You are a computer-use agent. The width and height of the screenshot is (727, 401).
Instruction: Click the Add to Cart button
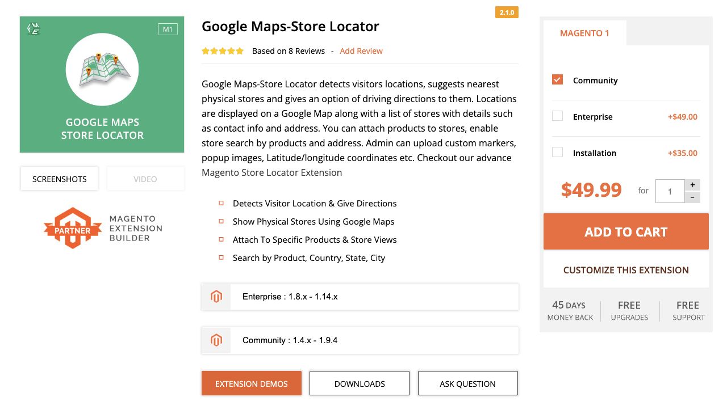click(x=626, y=231)
